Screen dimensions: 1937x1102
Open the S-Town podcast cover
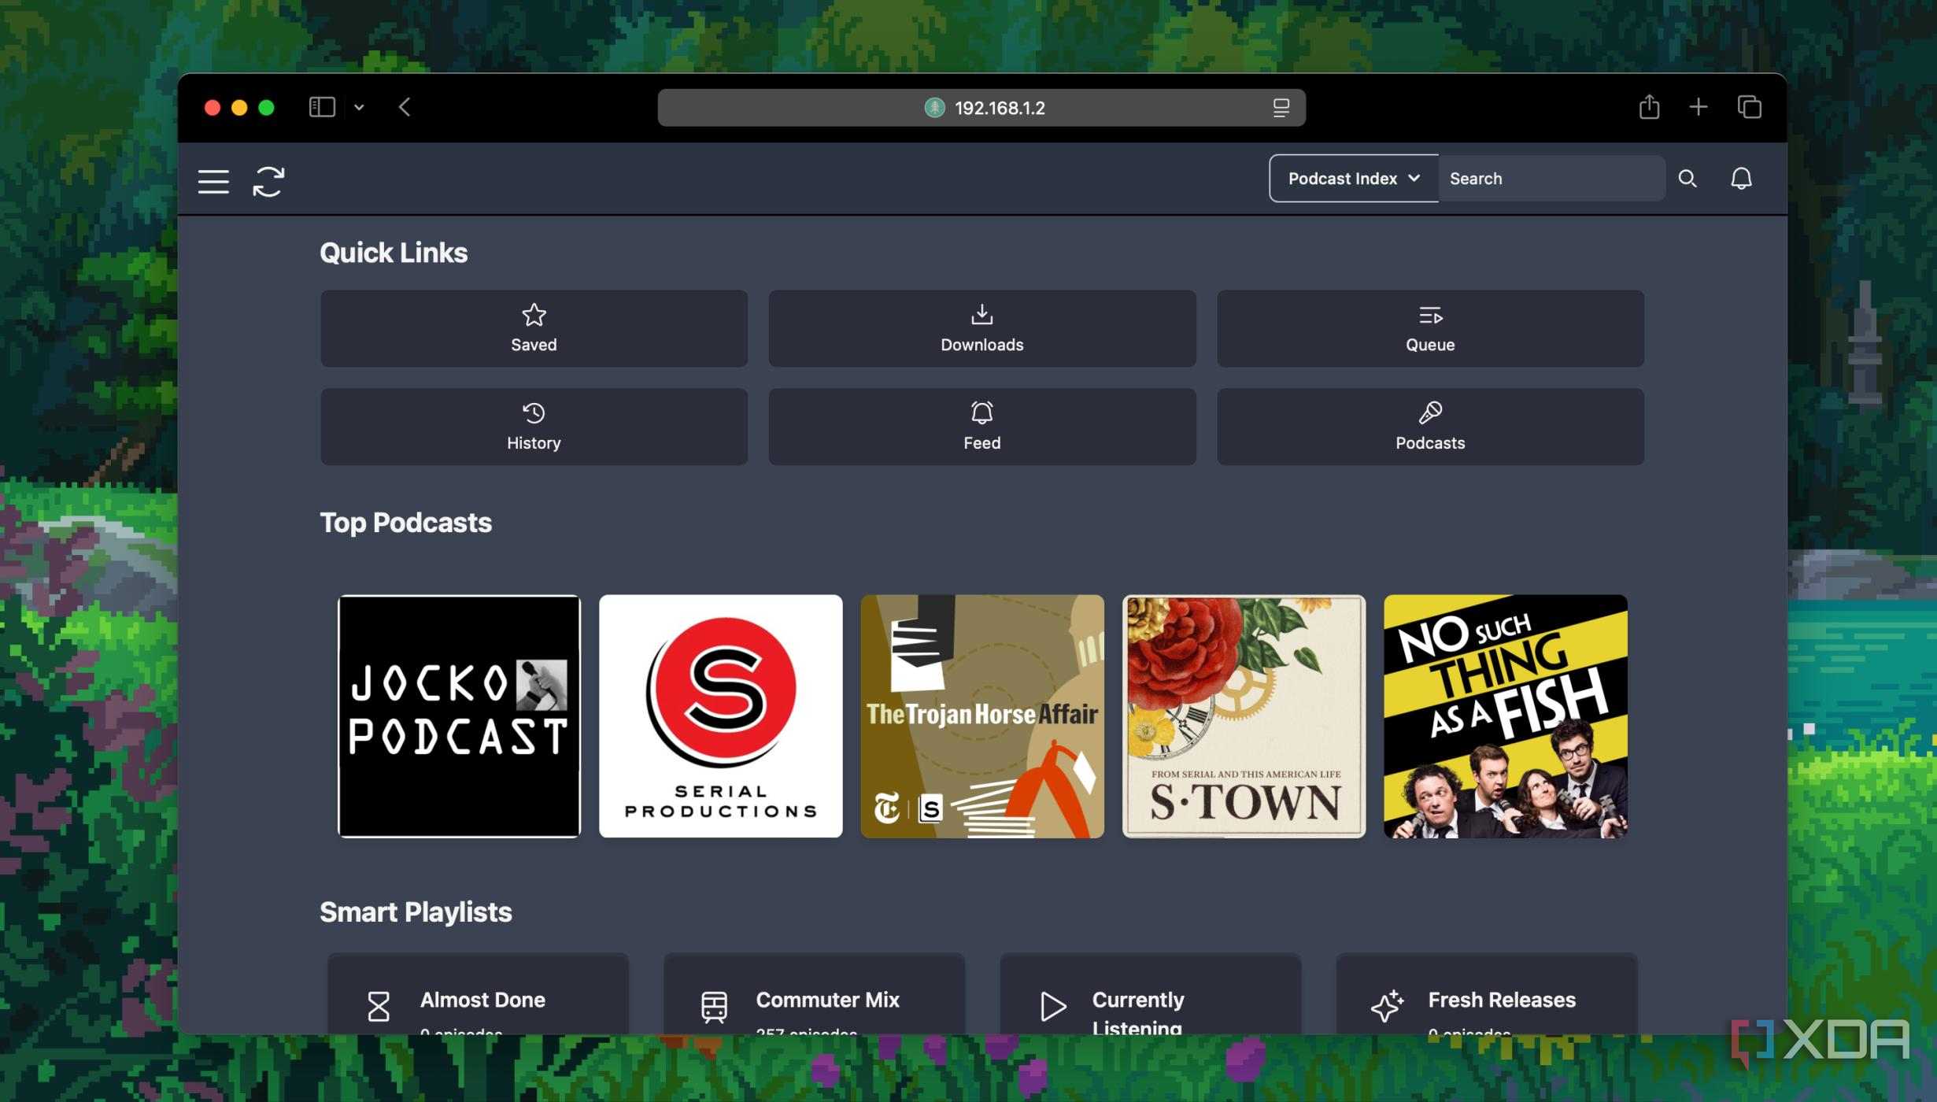(1244, 716)
